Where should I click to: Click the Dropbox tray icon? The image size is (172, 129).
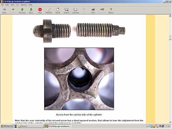(151, 126)
